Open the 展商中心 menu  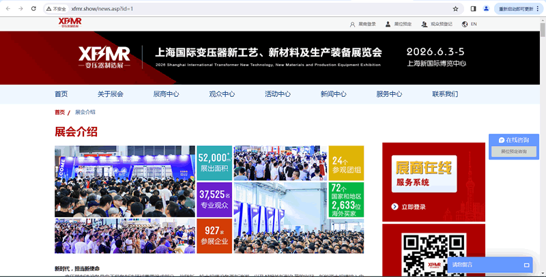pyautogui.click(x=166, y=94)
